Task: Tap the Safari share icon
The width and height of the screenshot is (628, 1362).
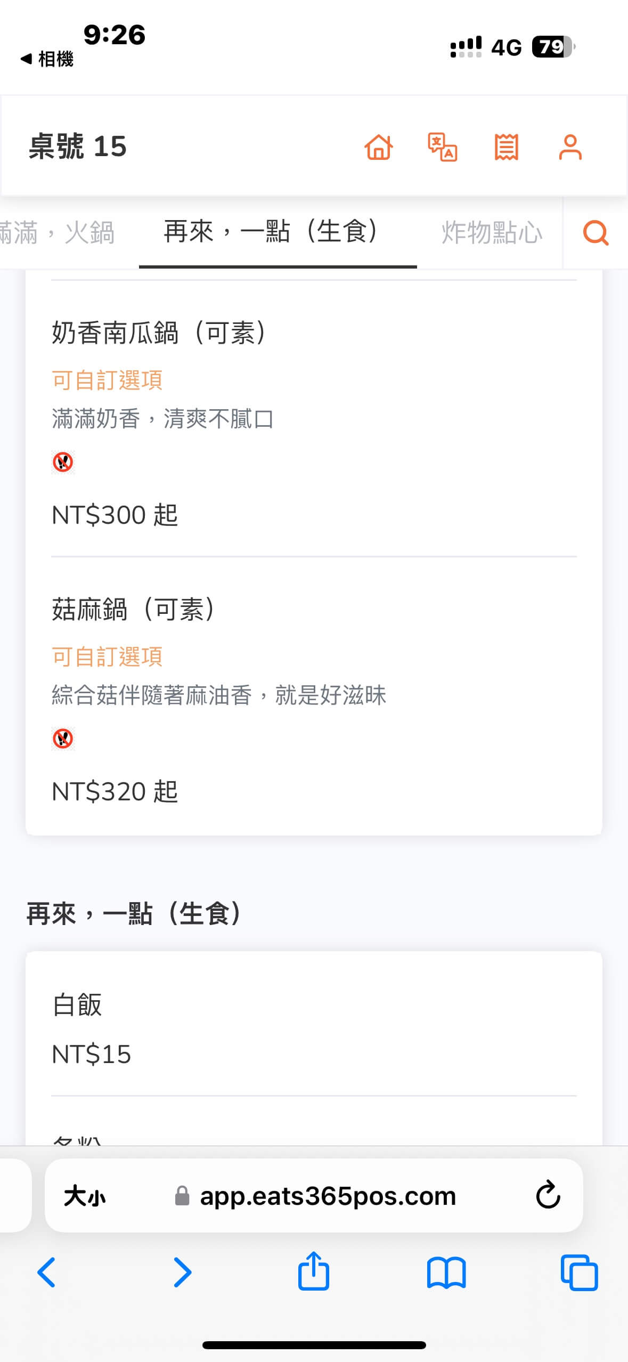Action: 314,1271
